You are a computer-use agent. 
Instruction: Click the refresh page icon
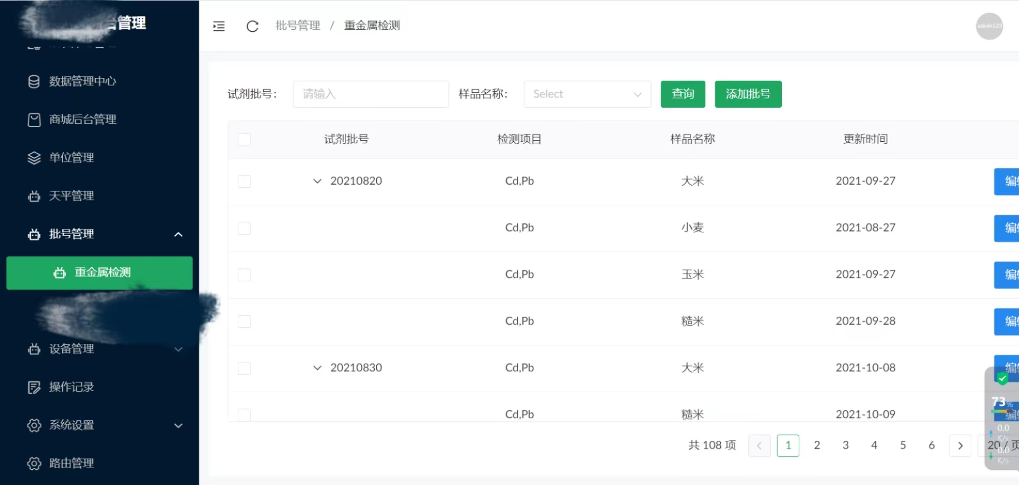tap(253, 26)
